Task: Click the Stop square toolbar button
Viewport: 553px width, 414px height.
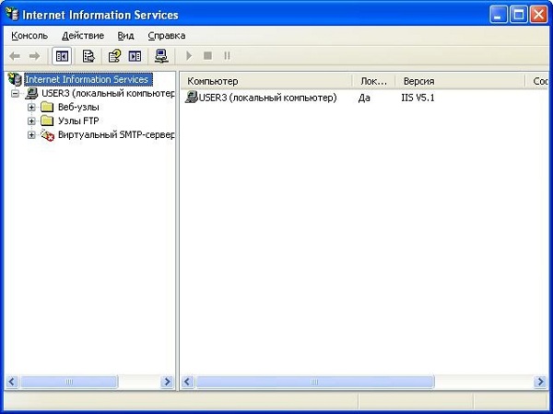Action: coord(207,55)
